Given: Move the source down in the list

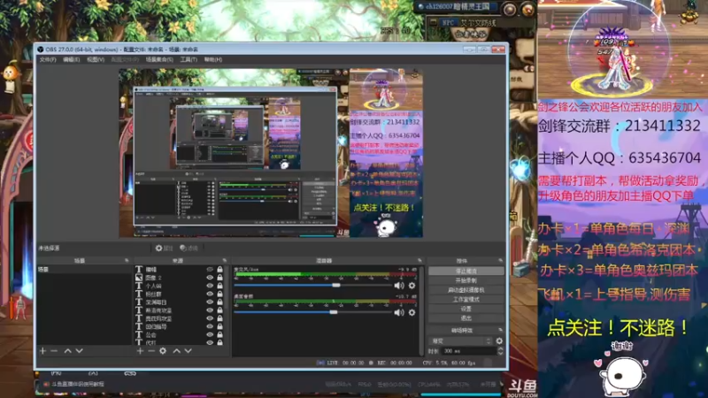Looking at the screenshot, I should coord(189,350).
